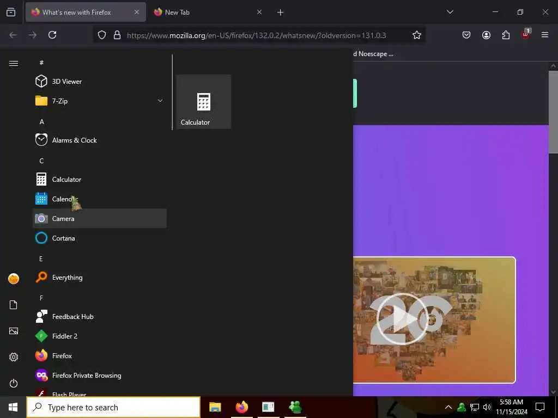Click the Firefox taskbar icon
Viewport: 558px width, 418px height.
click(x=241, y=407)
